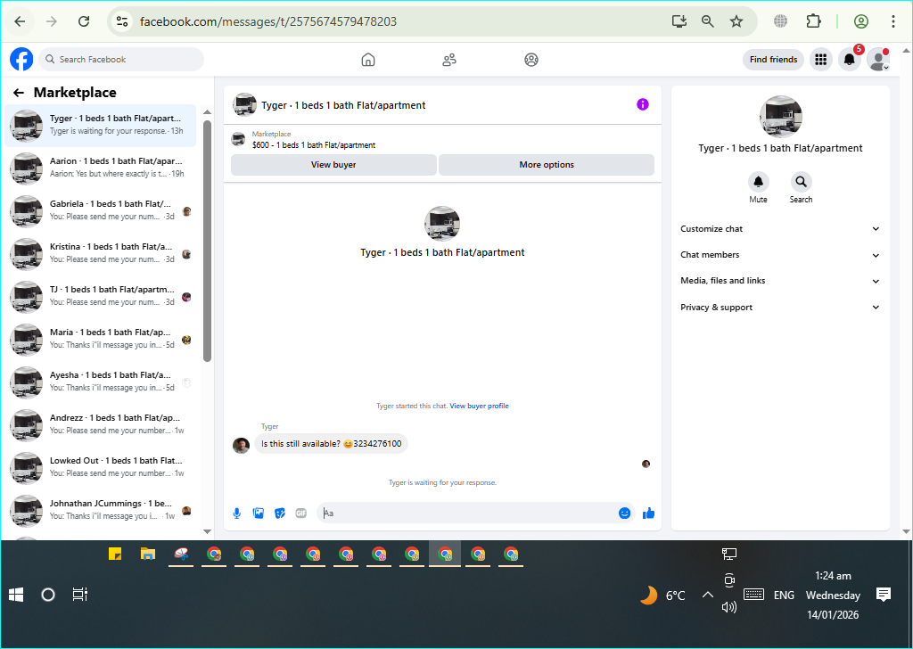This screenshot has width=913, height=649.
Task: Search within the conversation
Action: pos(802,182)
